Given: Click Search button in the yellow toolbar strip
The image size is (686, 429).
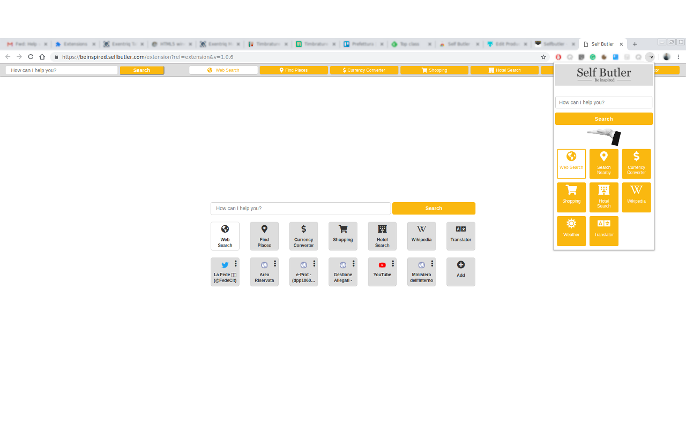Looking at the screenshot, I should [141, 70].
